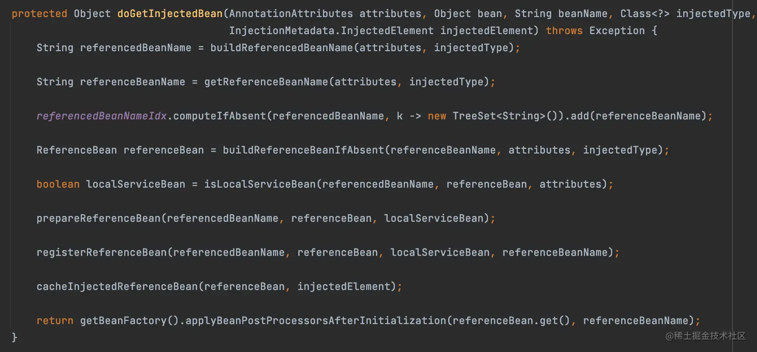The width and height of the screenshot is (757, 352).
Task: Click the InjectionMetadata.InjectedElement parameter type
Action: (x=331, y=31)
